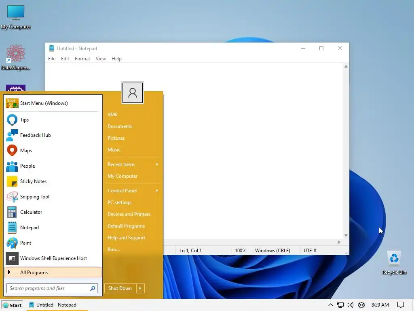Screen dimensions: 414x311
Task: Click 'UTF-8' encoding status entry
Action: pos(310,250)
